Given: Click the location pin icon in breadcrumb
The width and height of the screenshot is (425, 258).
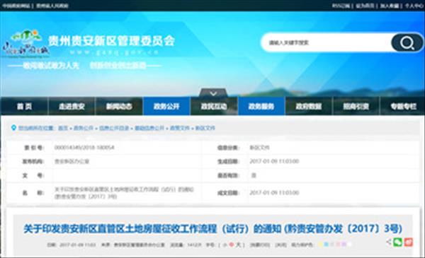Looking at the screenshot, I should tap(13, 128).
